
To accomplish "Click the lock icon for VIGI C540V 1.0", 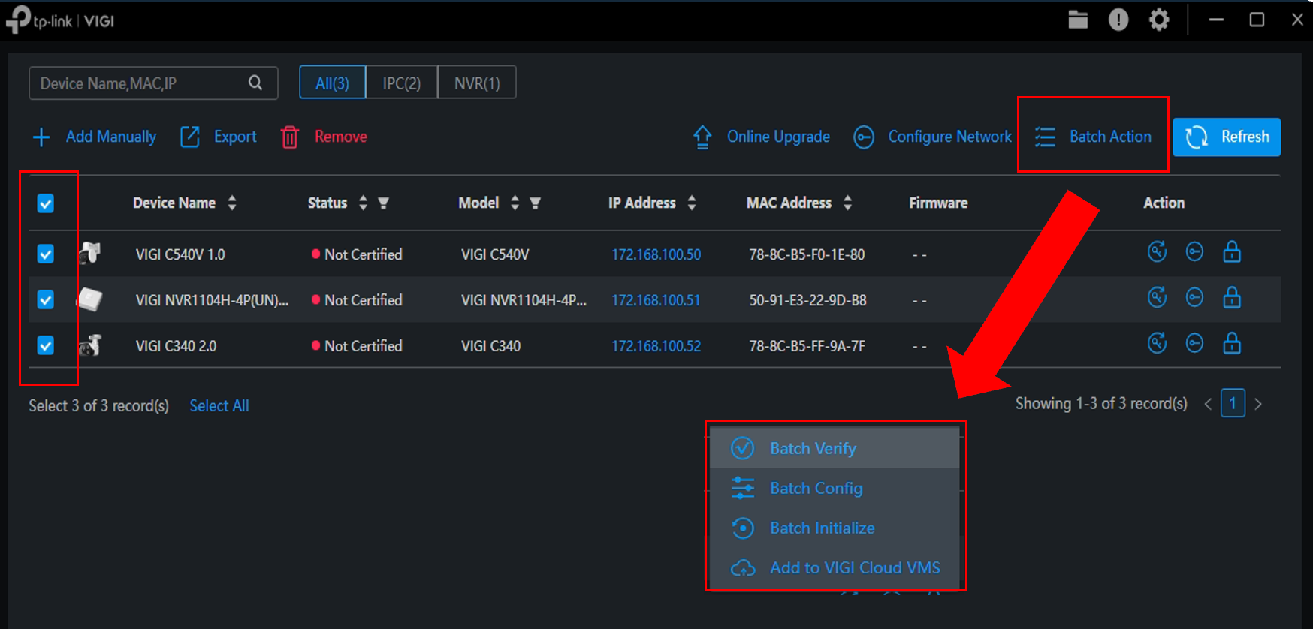I will pyautogui.click(x=1232, y=251).
